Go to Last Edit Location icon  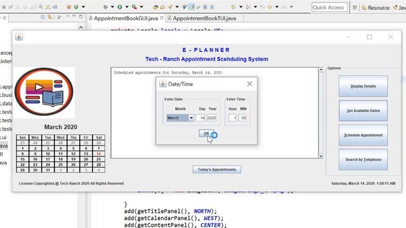click(x=263, y=7)
